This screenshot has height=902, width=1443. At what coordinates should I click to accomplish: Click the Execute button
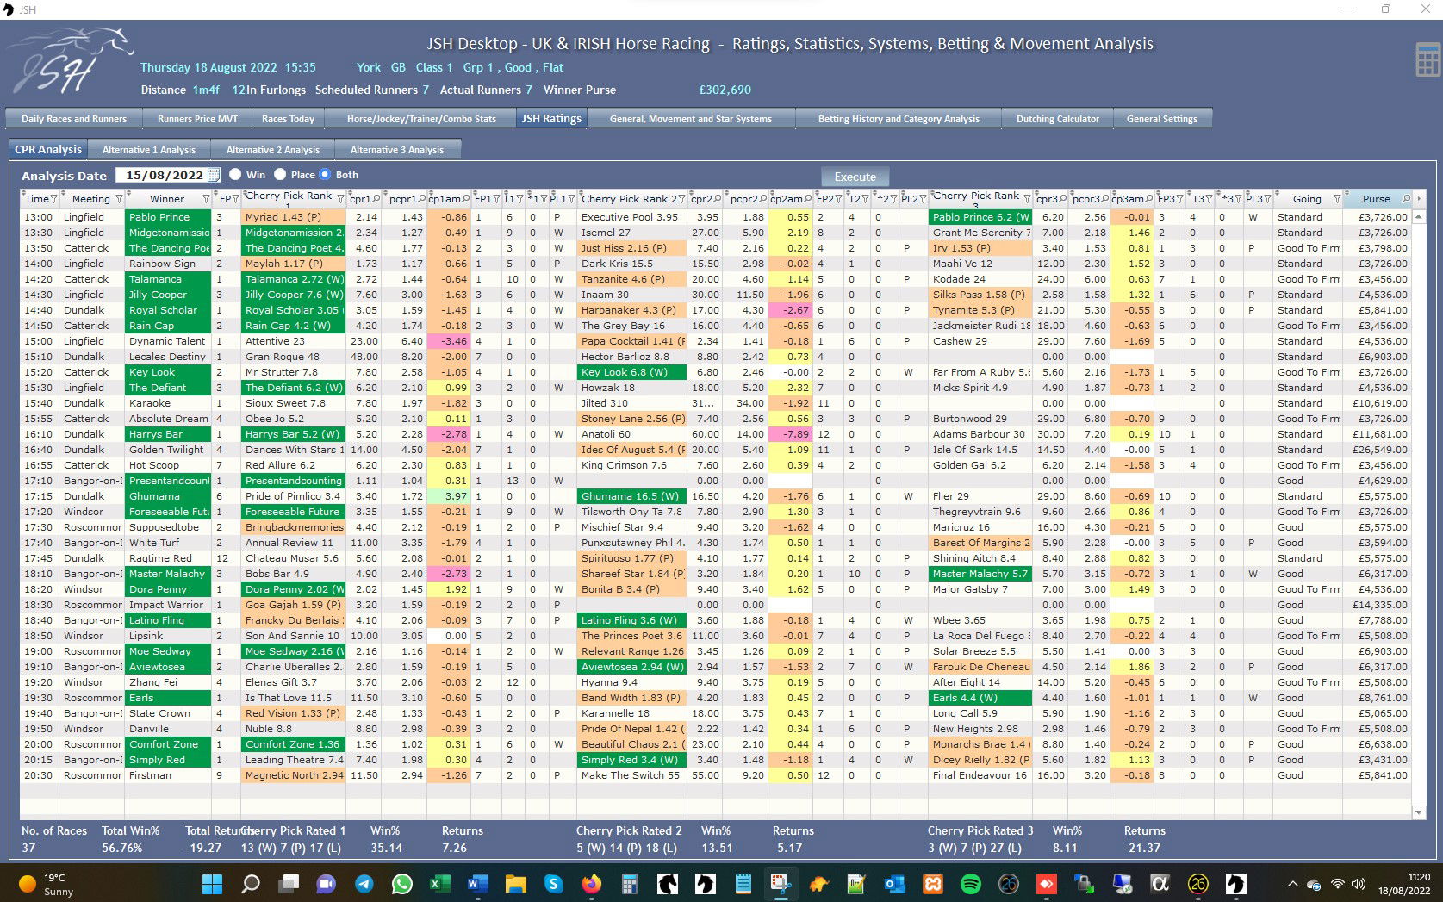(x=855, y=177)
